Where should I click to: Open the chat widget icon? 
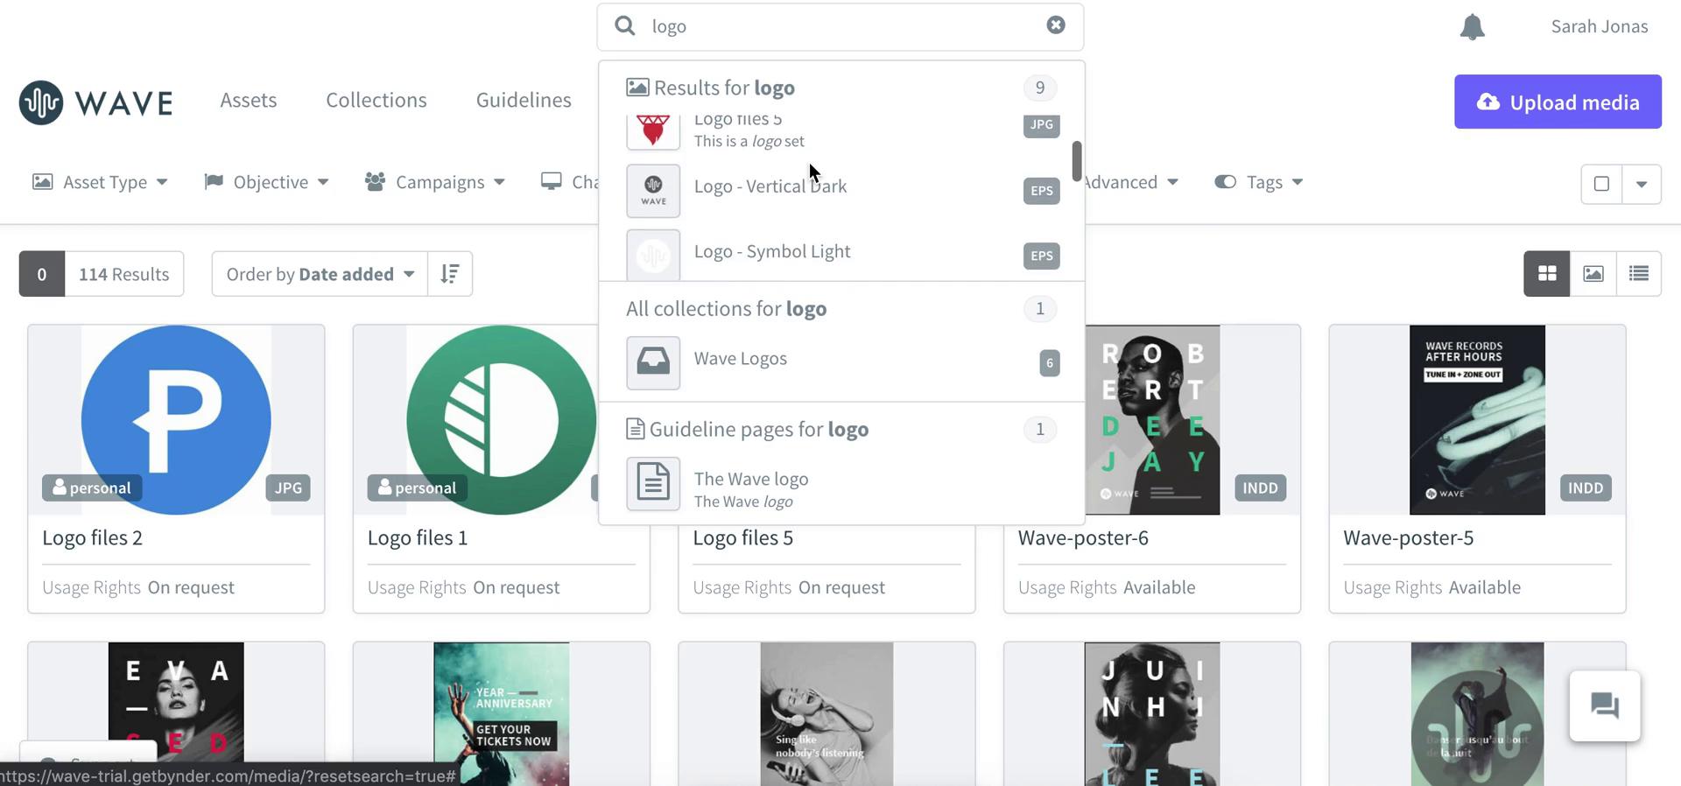[x=1605, y=705]
